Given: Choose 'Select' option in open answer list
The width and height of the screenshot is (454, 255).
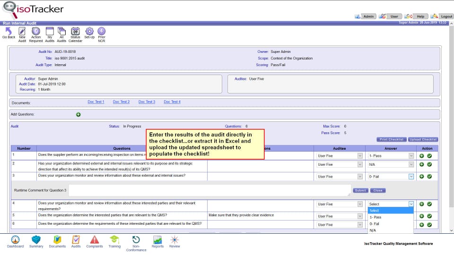Looking at the screenshot, I should tap(391, 211).
